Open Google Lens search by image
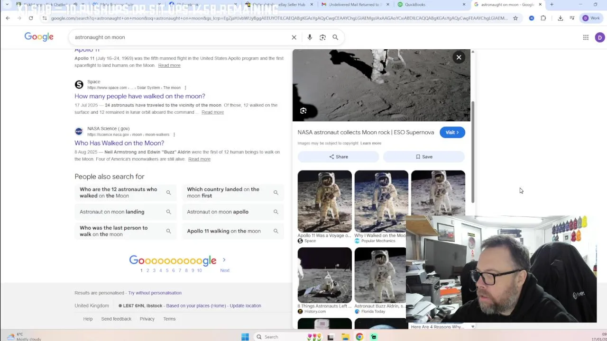This screenshot has height=341, width=607. [322, 37]
